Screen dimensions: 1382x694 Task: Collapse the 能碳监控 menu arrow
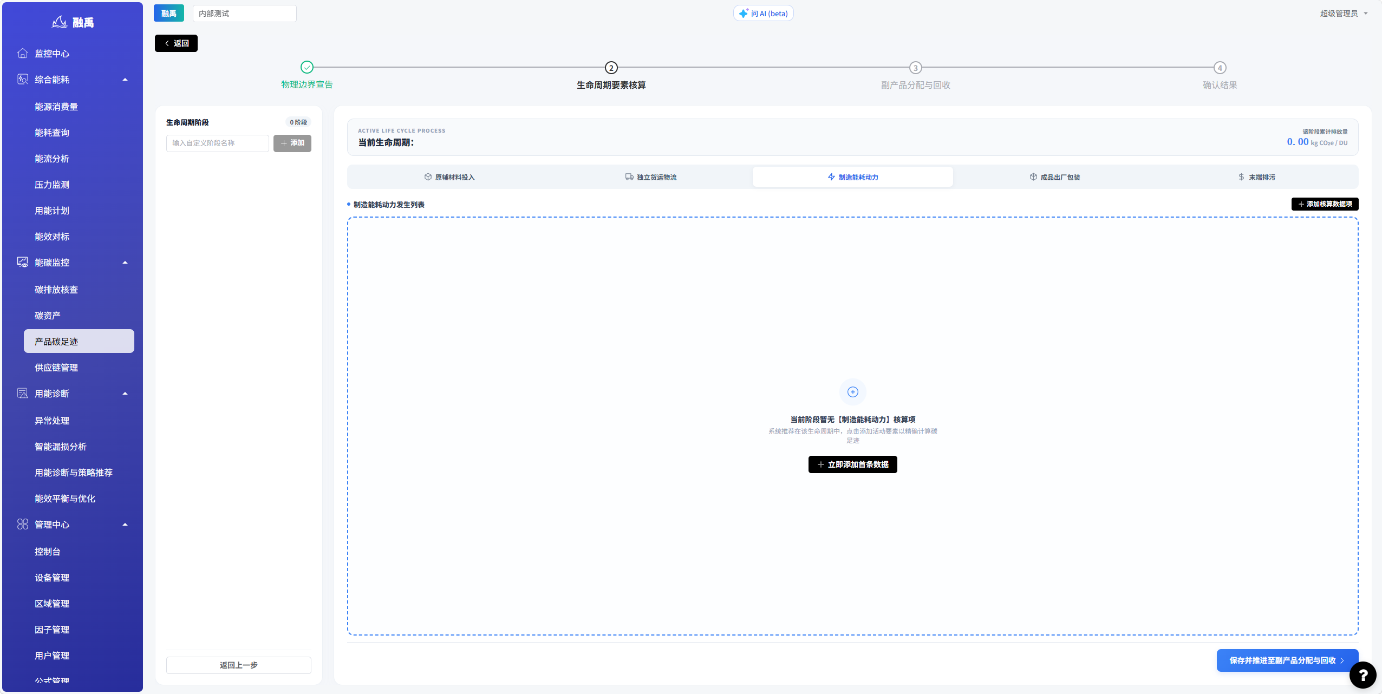125,263
